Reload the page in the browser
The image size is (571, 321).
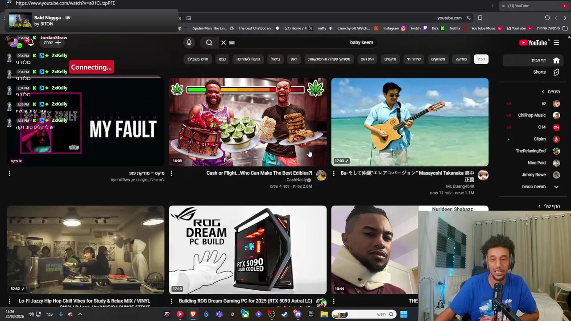[x=547, y=18]
